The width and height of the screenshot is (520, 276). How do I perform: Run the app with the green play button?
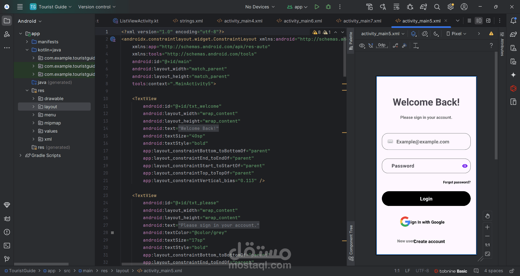click(317, 7)
